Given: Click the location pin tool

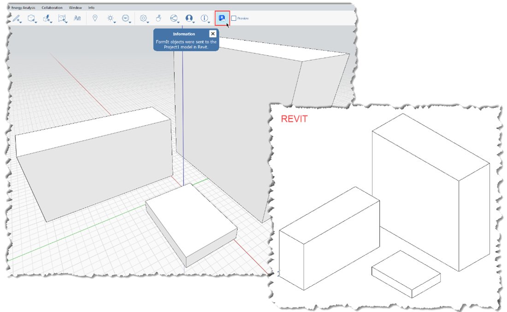Looking at the screenshot, I should [94, 17].
